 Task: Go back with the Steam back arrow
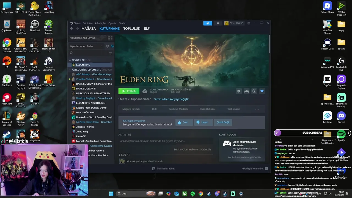point(72,29)
